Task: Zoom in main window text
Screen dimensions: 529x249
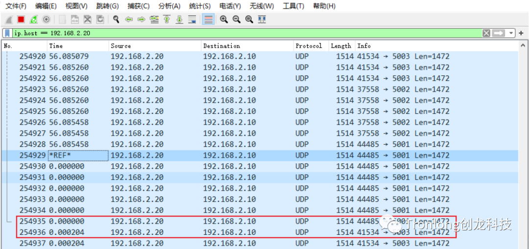Action: pos(224,20)
